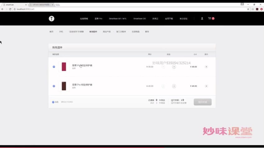Open 坚果 Pro in the top navigation
264x148 pixels.
[98, 19]
